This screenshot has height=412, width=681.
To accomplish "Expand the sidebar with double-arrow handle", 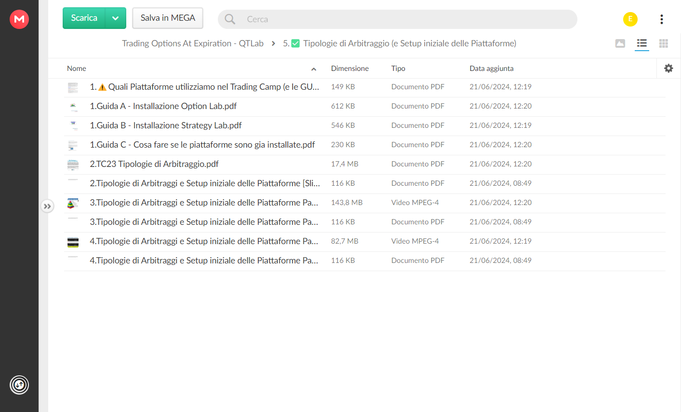I will coord(47,206).
